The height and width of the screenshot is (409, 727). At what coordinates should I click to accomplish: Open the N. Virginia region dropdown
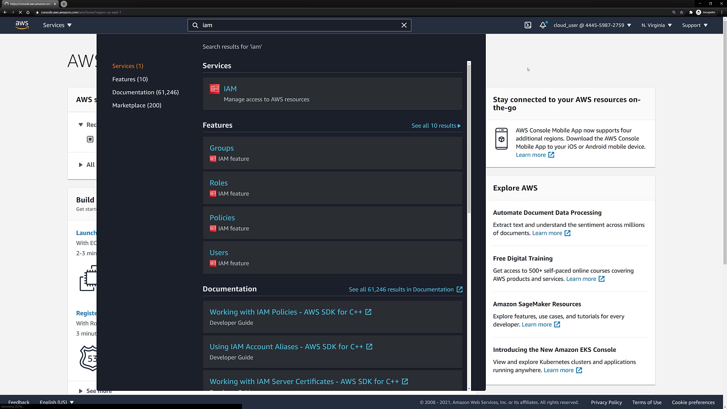coord(657,25)
